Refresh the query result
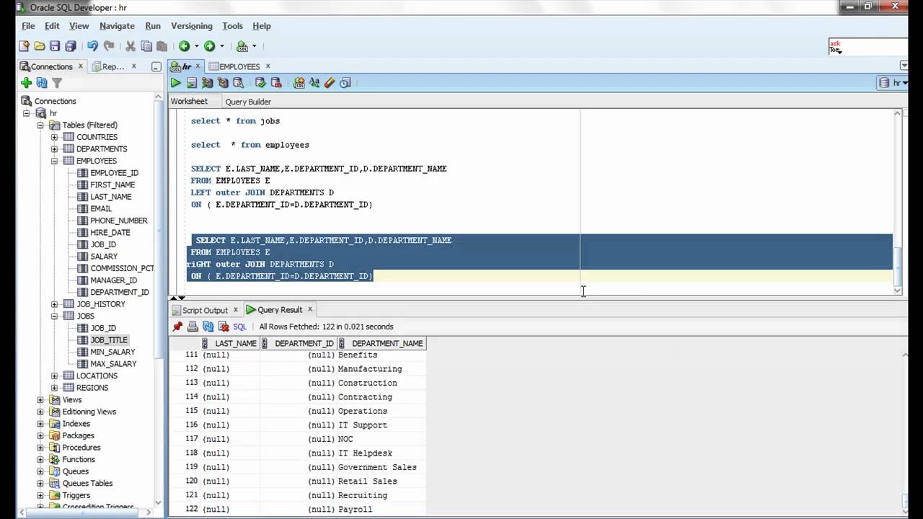This screenshot has width=923, height=519. coord(208,327)
